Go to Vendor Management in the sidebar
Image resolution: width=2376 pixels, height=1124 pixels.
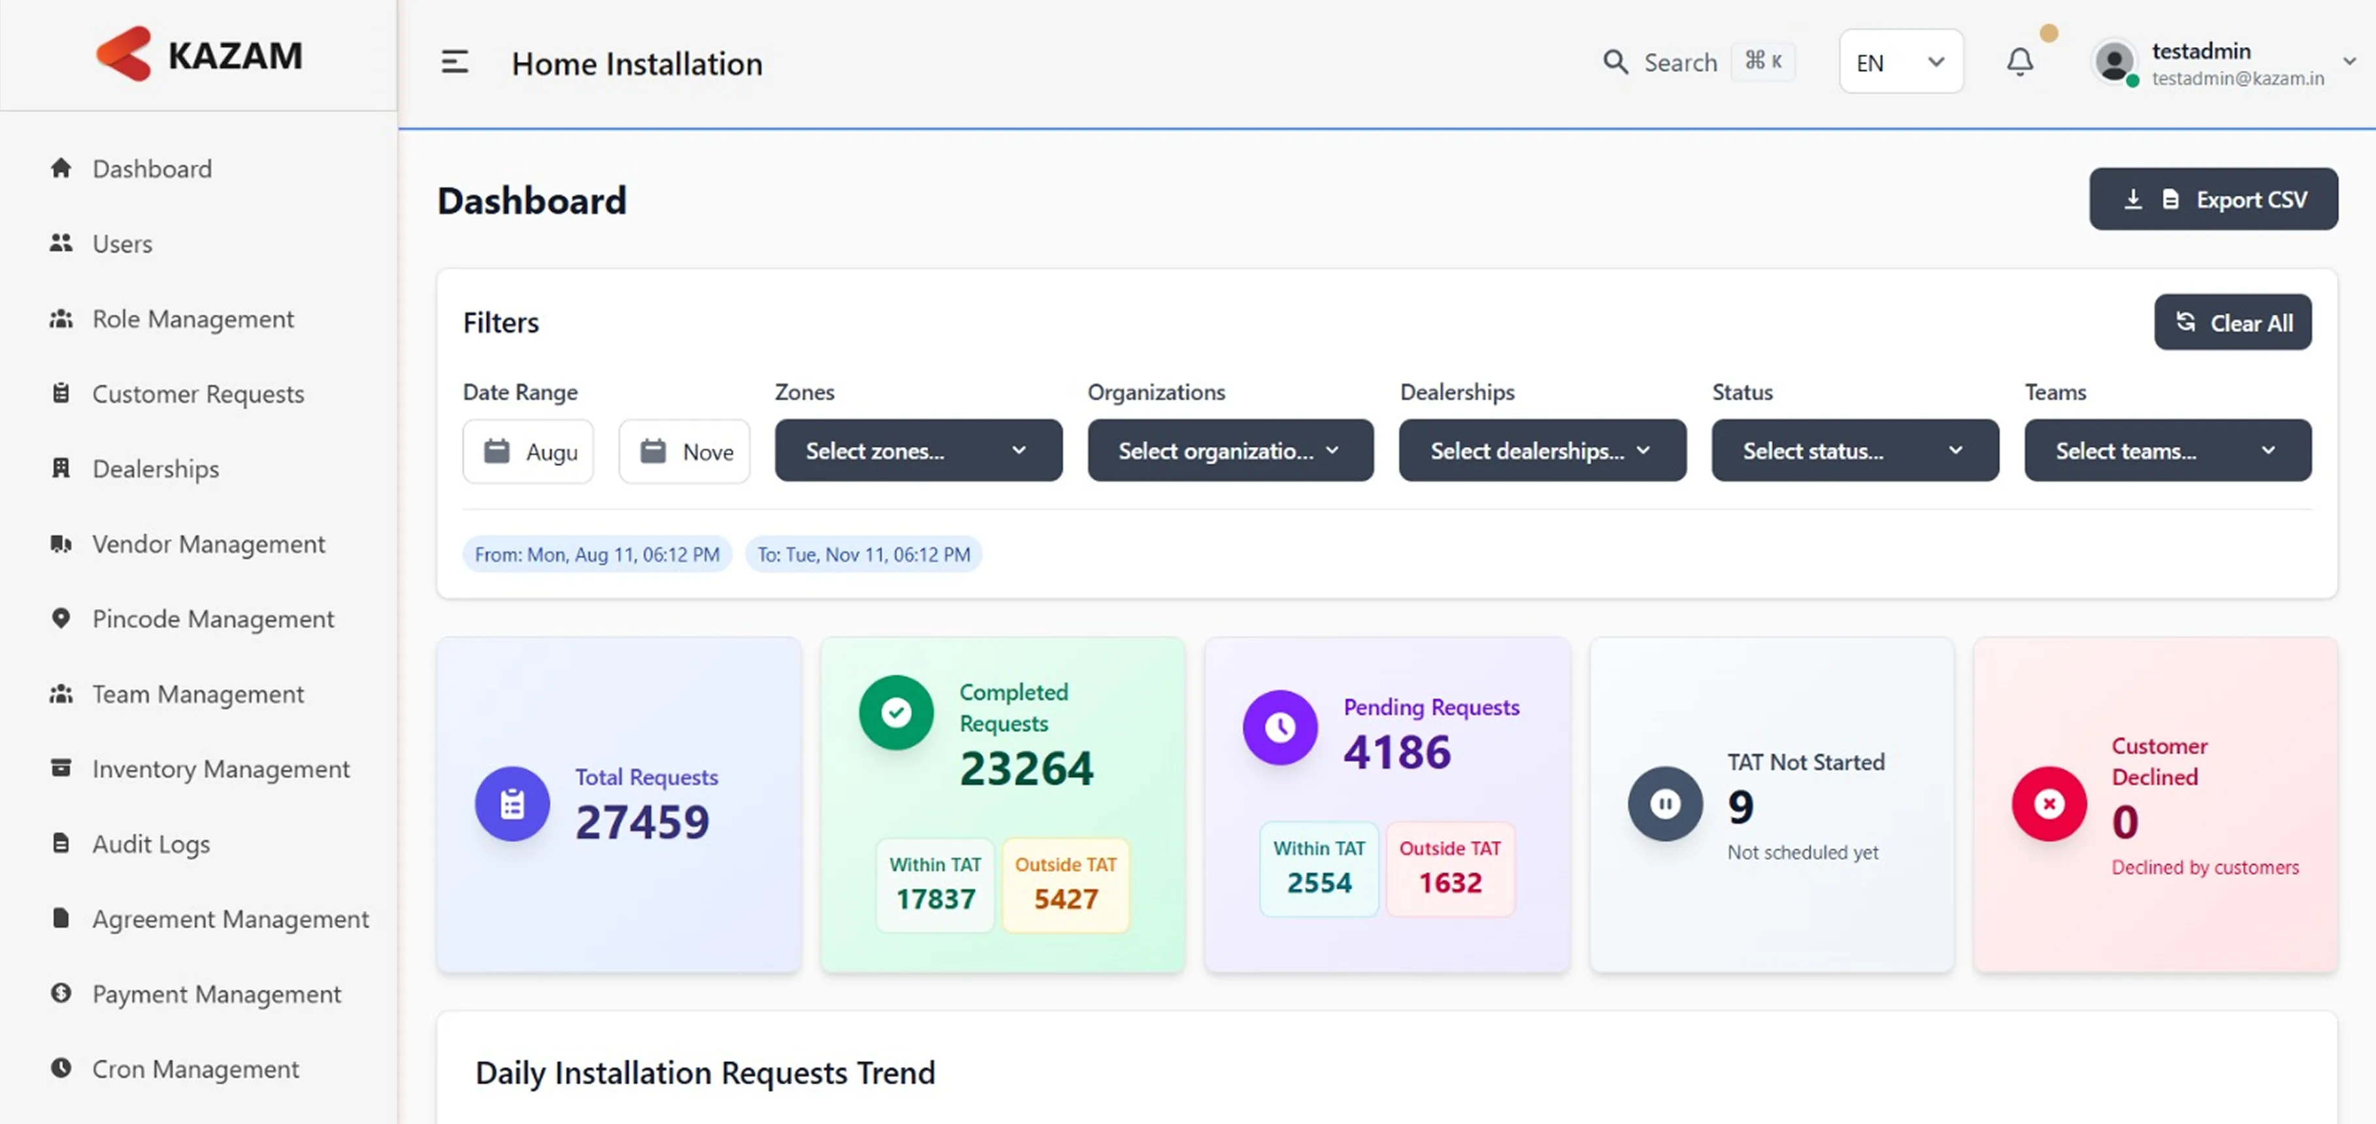pos(208,544)
